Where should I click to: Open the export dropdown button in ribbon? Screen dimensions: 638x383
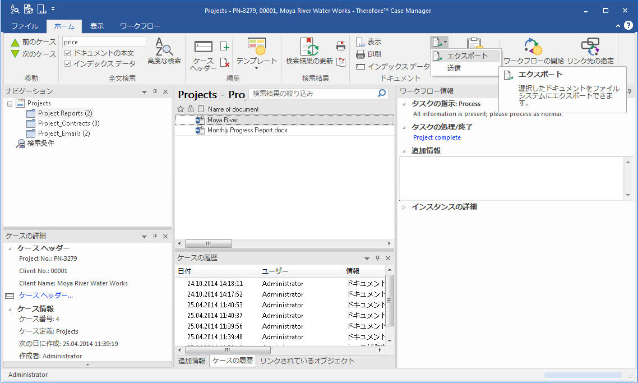[x=440, y=42]
